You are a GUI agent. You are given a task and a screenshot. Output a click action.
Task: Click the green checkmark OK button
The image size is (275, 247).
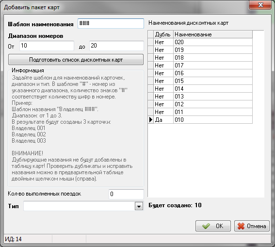tap(213, 226)
